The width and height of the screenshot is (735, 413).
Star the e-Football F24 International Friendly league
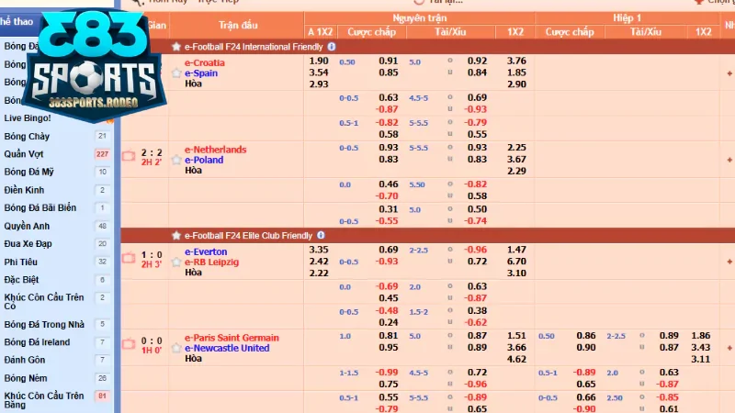tap(176, 46)
